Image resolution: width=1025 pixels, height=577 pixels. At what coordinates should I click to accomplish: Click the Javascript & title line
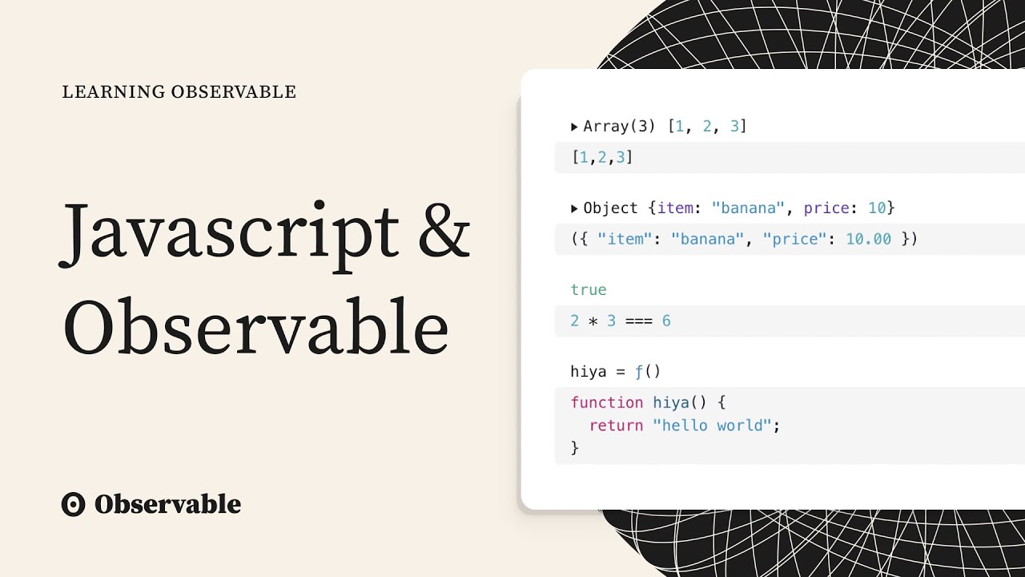click(266, 236)
